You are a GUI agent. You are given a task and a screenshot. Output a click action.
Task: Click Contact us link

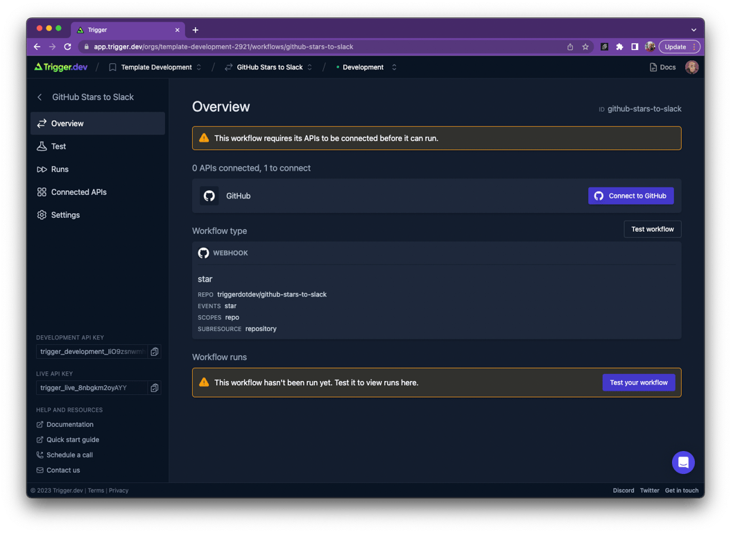(58, 471)
